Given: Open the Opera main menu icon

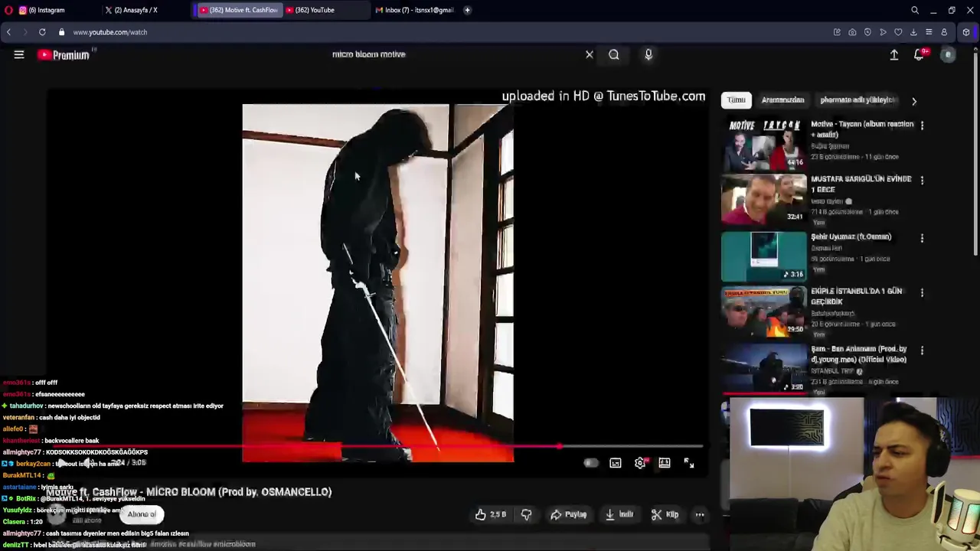Looking at the screenshot, I should (8, 10).
